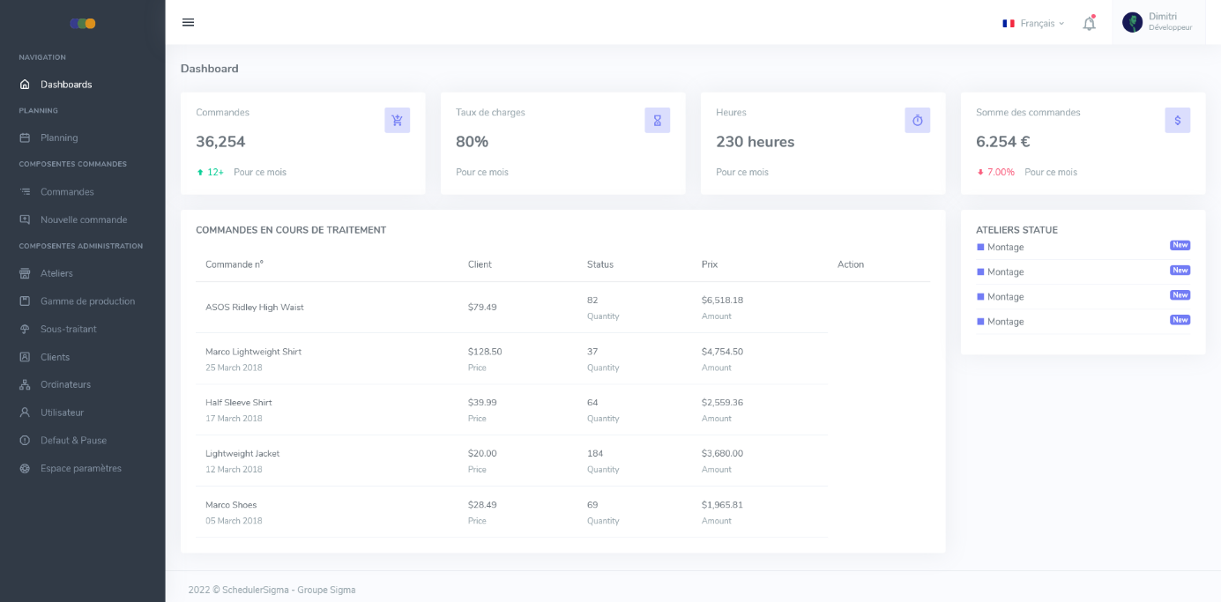
Task: Open the Ordinateurs sidebar item
Action: pyautogui.click(x=82, y=384)
